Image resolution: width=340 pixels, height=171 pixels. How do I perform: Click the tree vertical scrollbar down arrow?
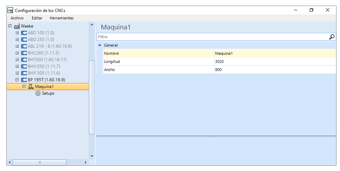[92, 156]
